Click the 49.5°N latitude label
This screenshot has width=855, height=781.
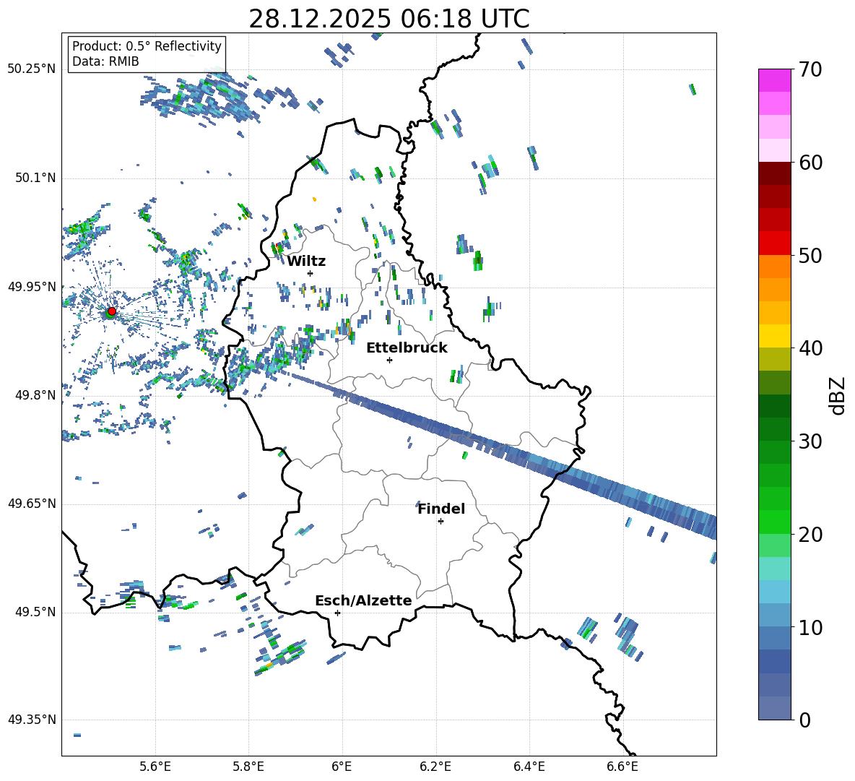click(35, 612)
